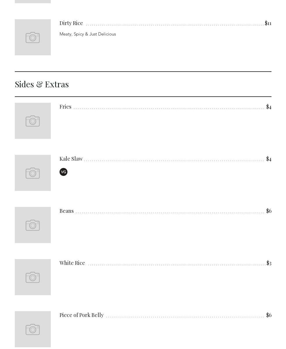Open the Piece of Pork Belly photo placeholder
Viewport: 286px width, 349px height.
33,329
